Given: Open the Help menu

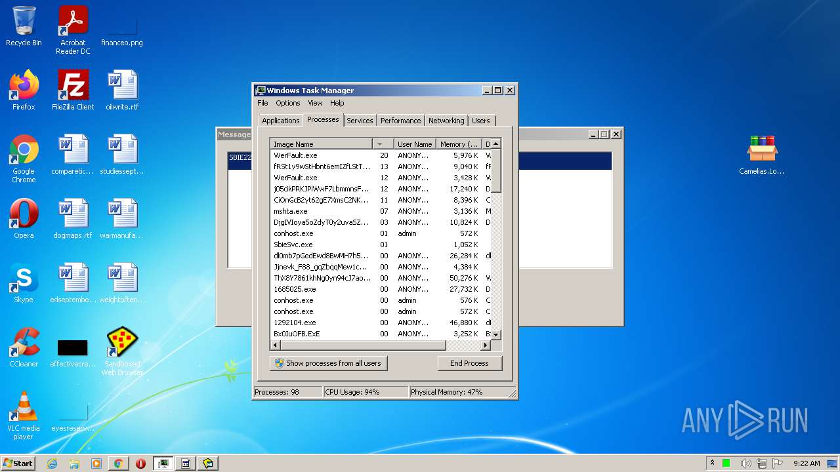Looking at the screenshot, I should pos(337,103).
